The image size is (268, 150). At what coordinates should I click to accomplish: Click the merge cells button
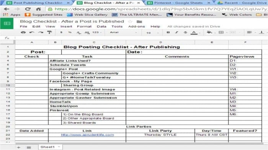pos(233,32)
